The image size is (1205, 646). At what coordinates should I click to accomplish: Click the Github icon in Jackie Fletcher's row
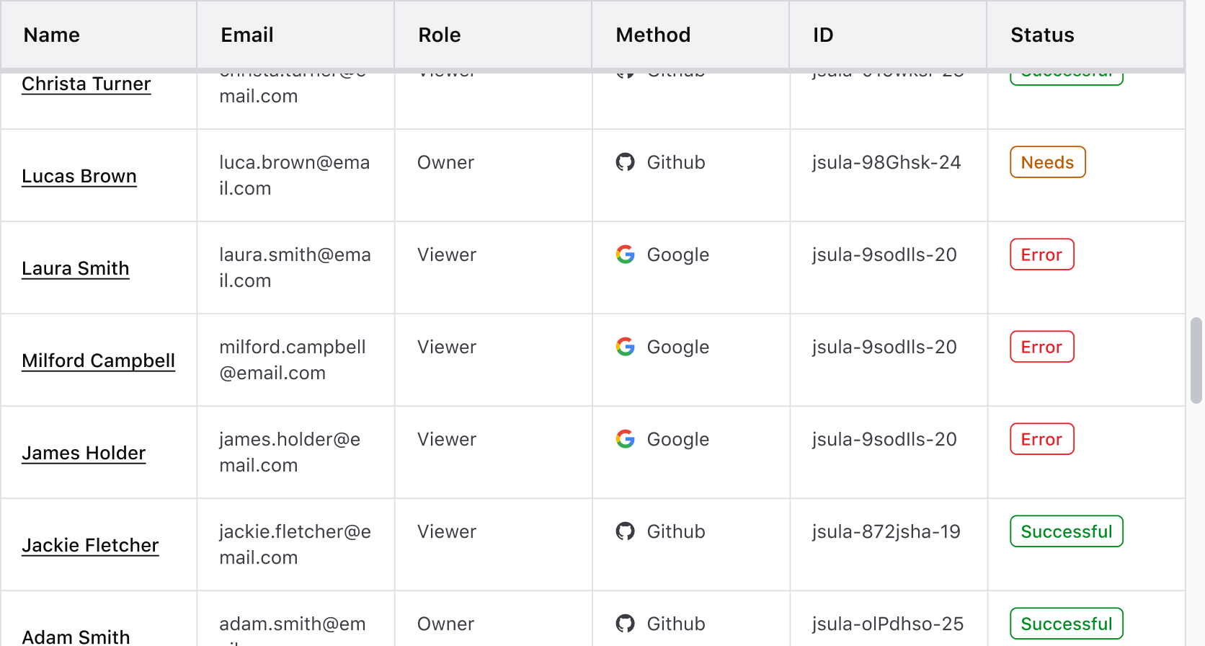point(625,531)
